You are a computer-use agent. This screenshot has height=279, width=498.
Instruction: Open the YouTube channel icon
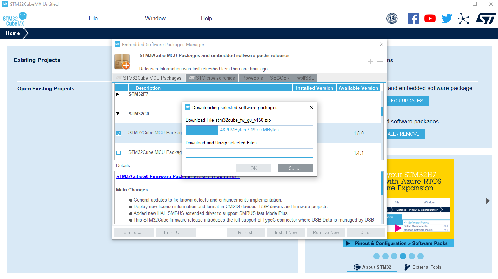click(x=430, y=19)
